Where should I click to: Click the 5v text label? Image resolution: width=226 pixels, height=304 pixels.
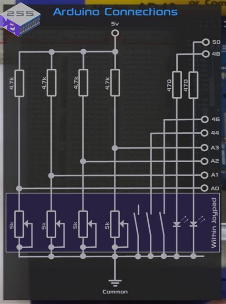coord(115,24)
